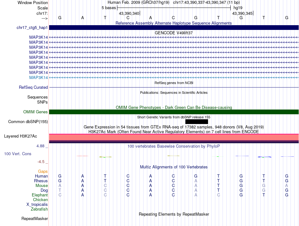Click the SNPs track label
The width and height of the screenshot is (299, 226).
pyautogui.click(x=42, y=102)
